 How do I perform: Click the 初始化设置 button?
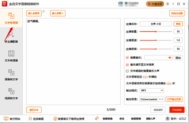[x=177, y=13]
